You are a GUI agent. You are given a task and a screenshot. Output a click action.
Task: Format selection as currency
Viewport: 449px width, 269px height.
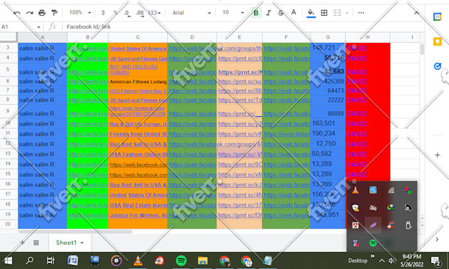103,13
